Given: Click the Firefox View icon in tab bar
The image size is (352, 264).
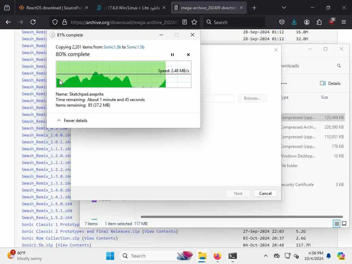Looking at the screenshot, I should tap(7, 8).
